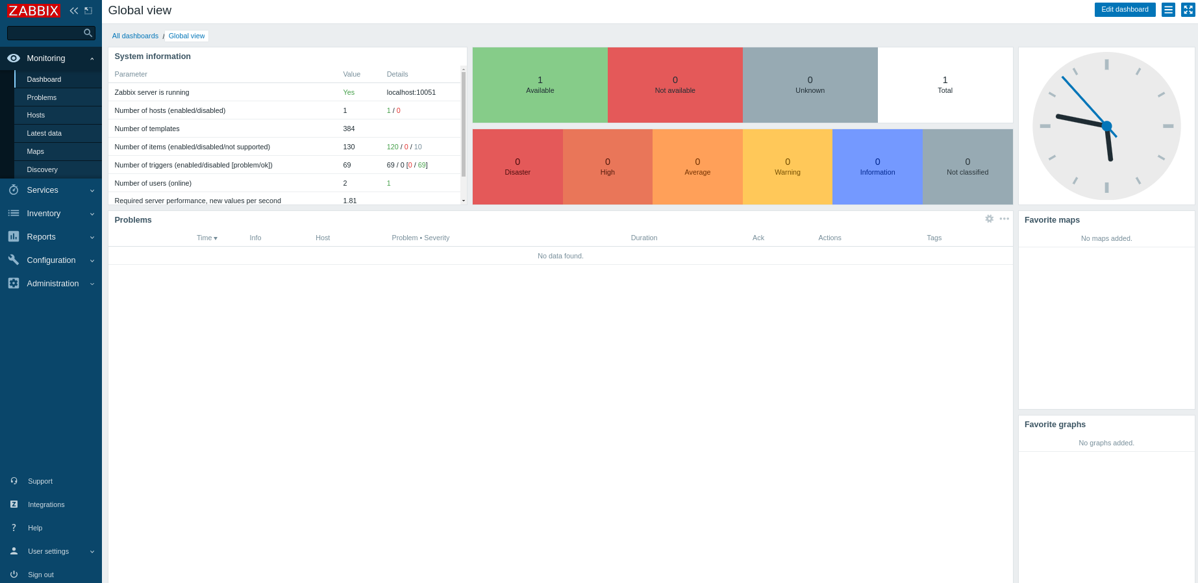Click the Favorite maps widget title
1198x583 pixels.
click(x=1052, y=220)
